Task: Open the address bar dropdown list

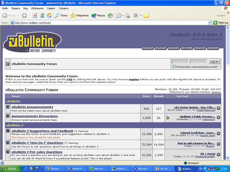Action: 210,22
